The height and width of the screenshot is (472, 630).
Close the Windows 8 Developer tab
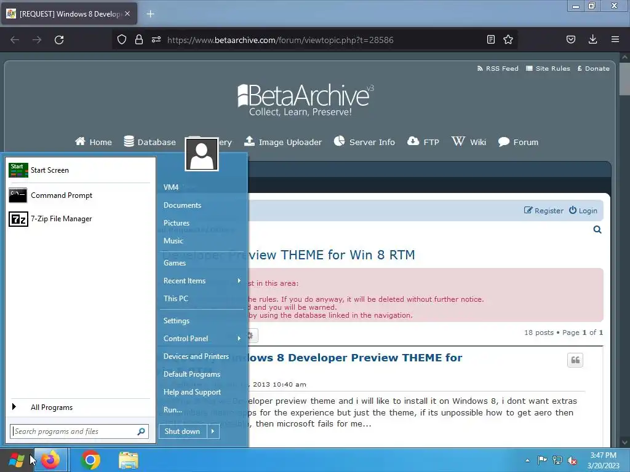tap(127, 14)
